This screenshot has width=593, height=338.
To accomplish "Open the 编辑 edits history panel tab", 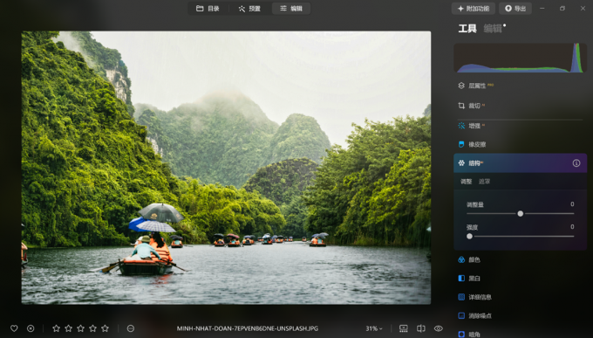I will pos(493,29).
